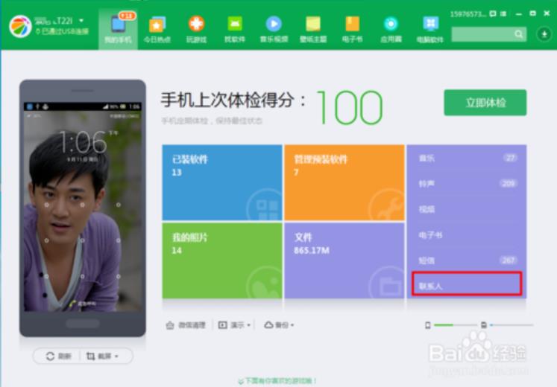Screen dimensions: 557x387
Task: Open the 音乐视频 tab
Action: (x=274, y=29)
